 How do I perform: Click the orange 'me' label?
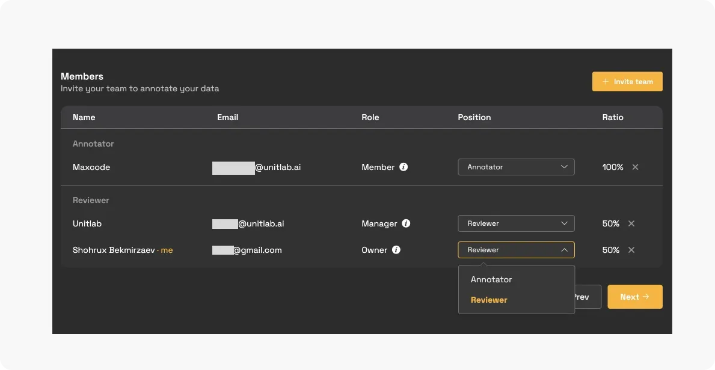[x=167, y=250]
